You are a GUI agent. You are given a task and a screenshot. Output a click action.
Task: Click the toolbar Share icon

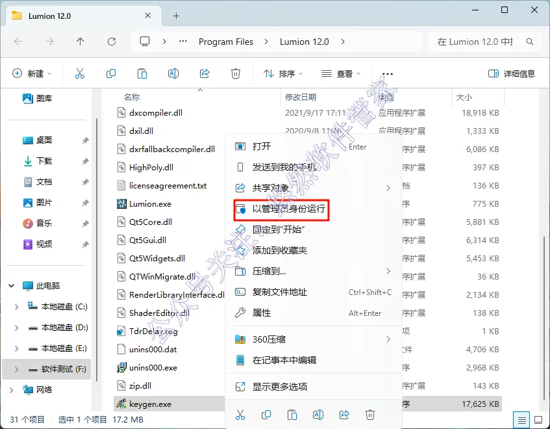[x=205, y=73]
